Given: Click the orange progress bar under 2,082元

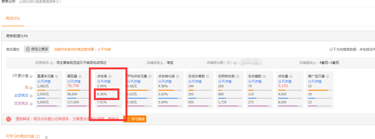Looking at the screenshot, I should coord(41,90).
